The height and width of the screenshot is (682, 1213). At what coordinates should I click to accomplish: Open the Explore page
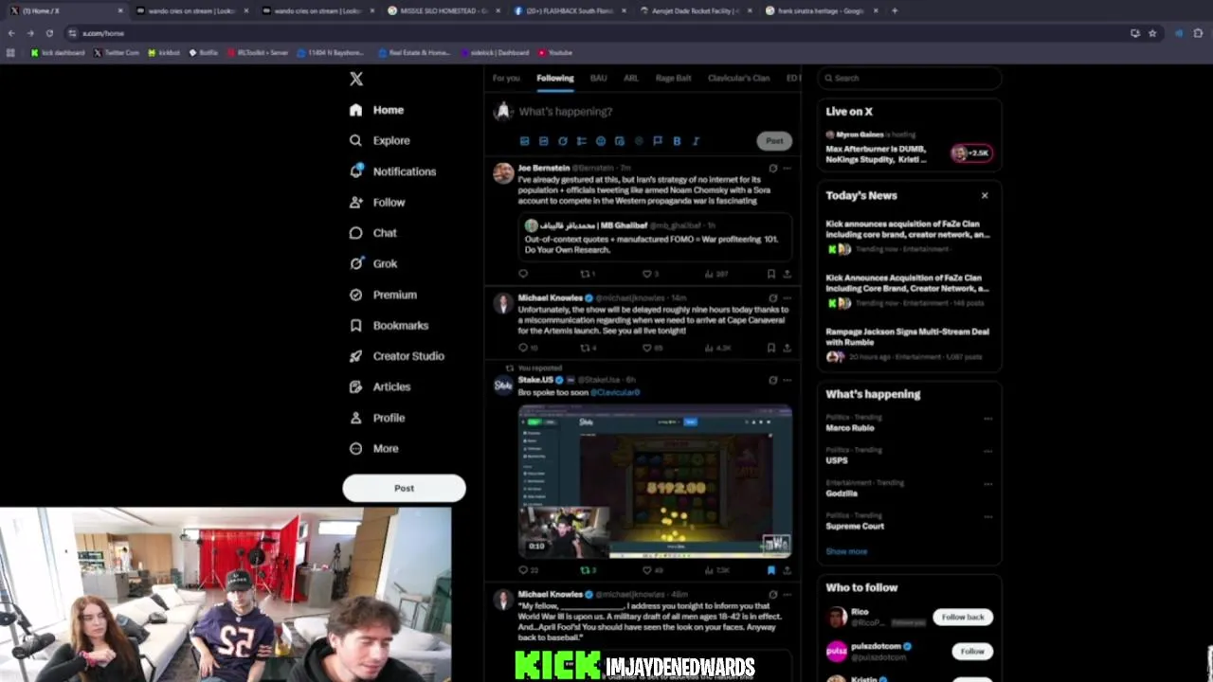click(x=380, y=140)
